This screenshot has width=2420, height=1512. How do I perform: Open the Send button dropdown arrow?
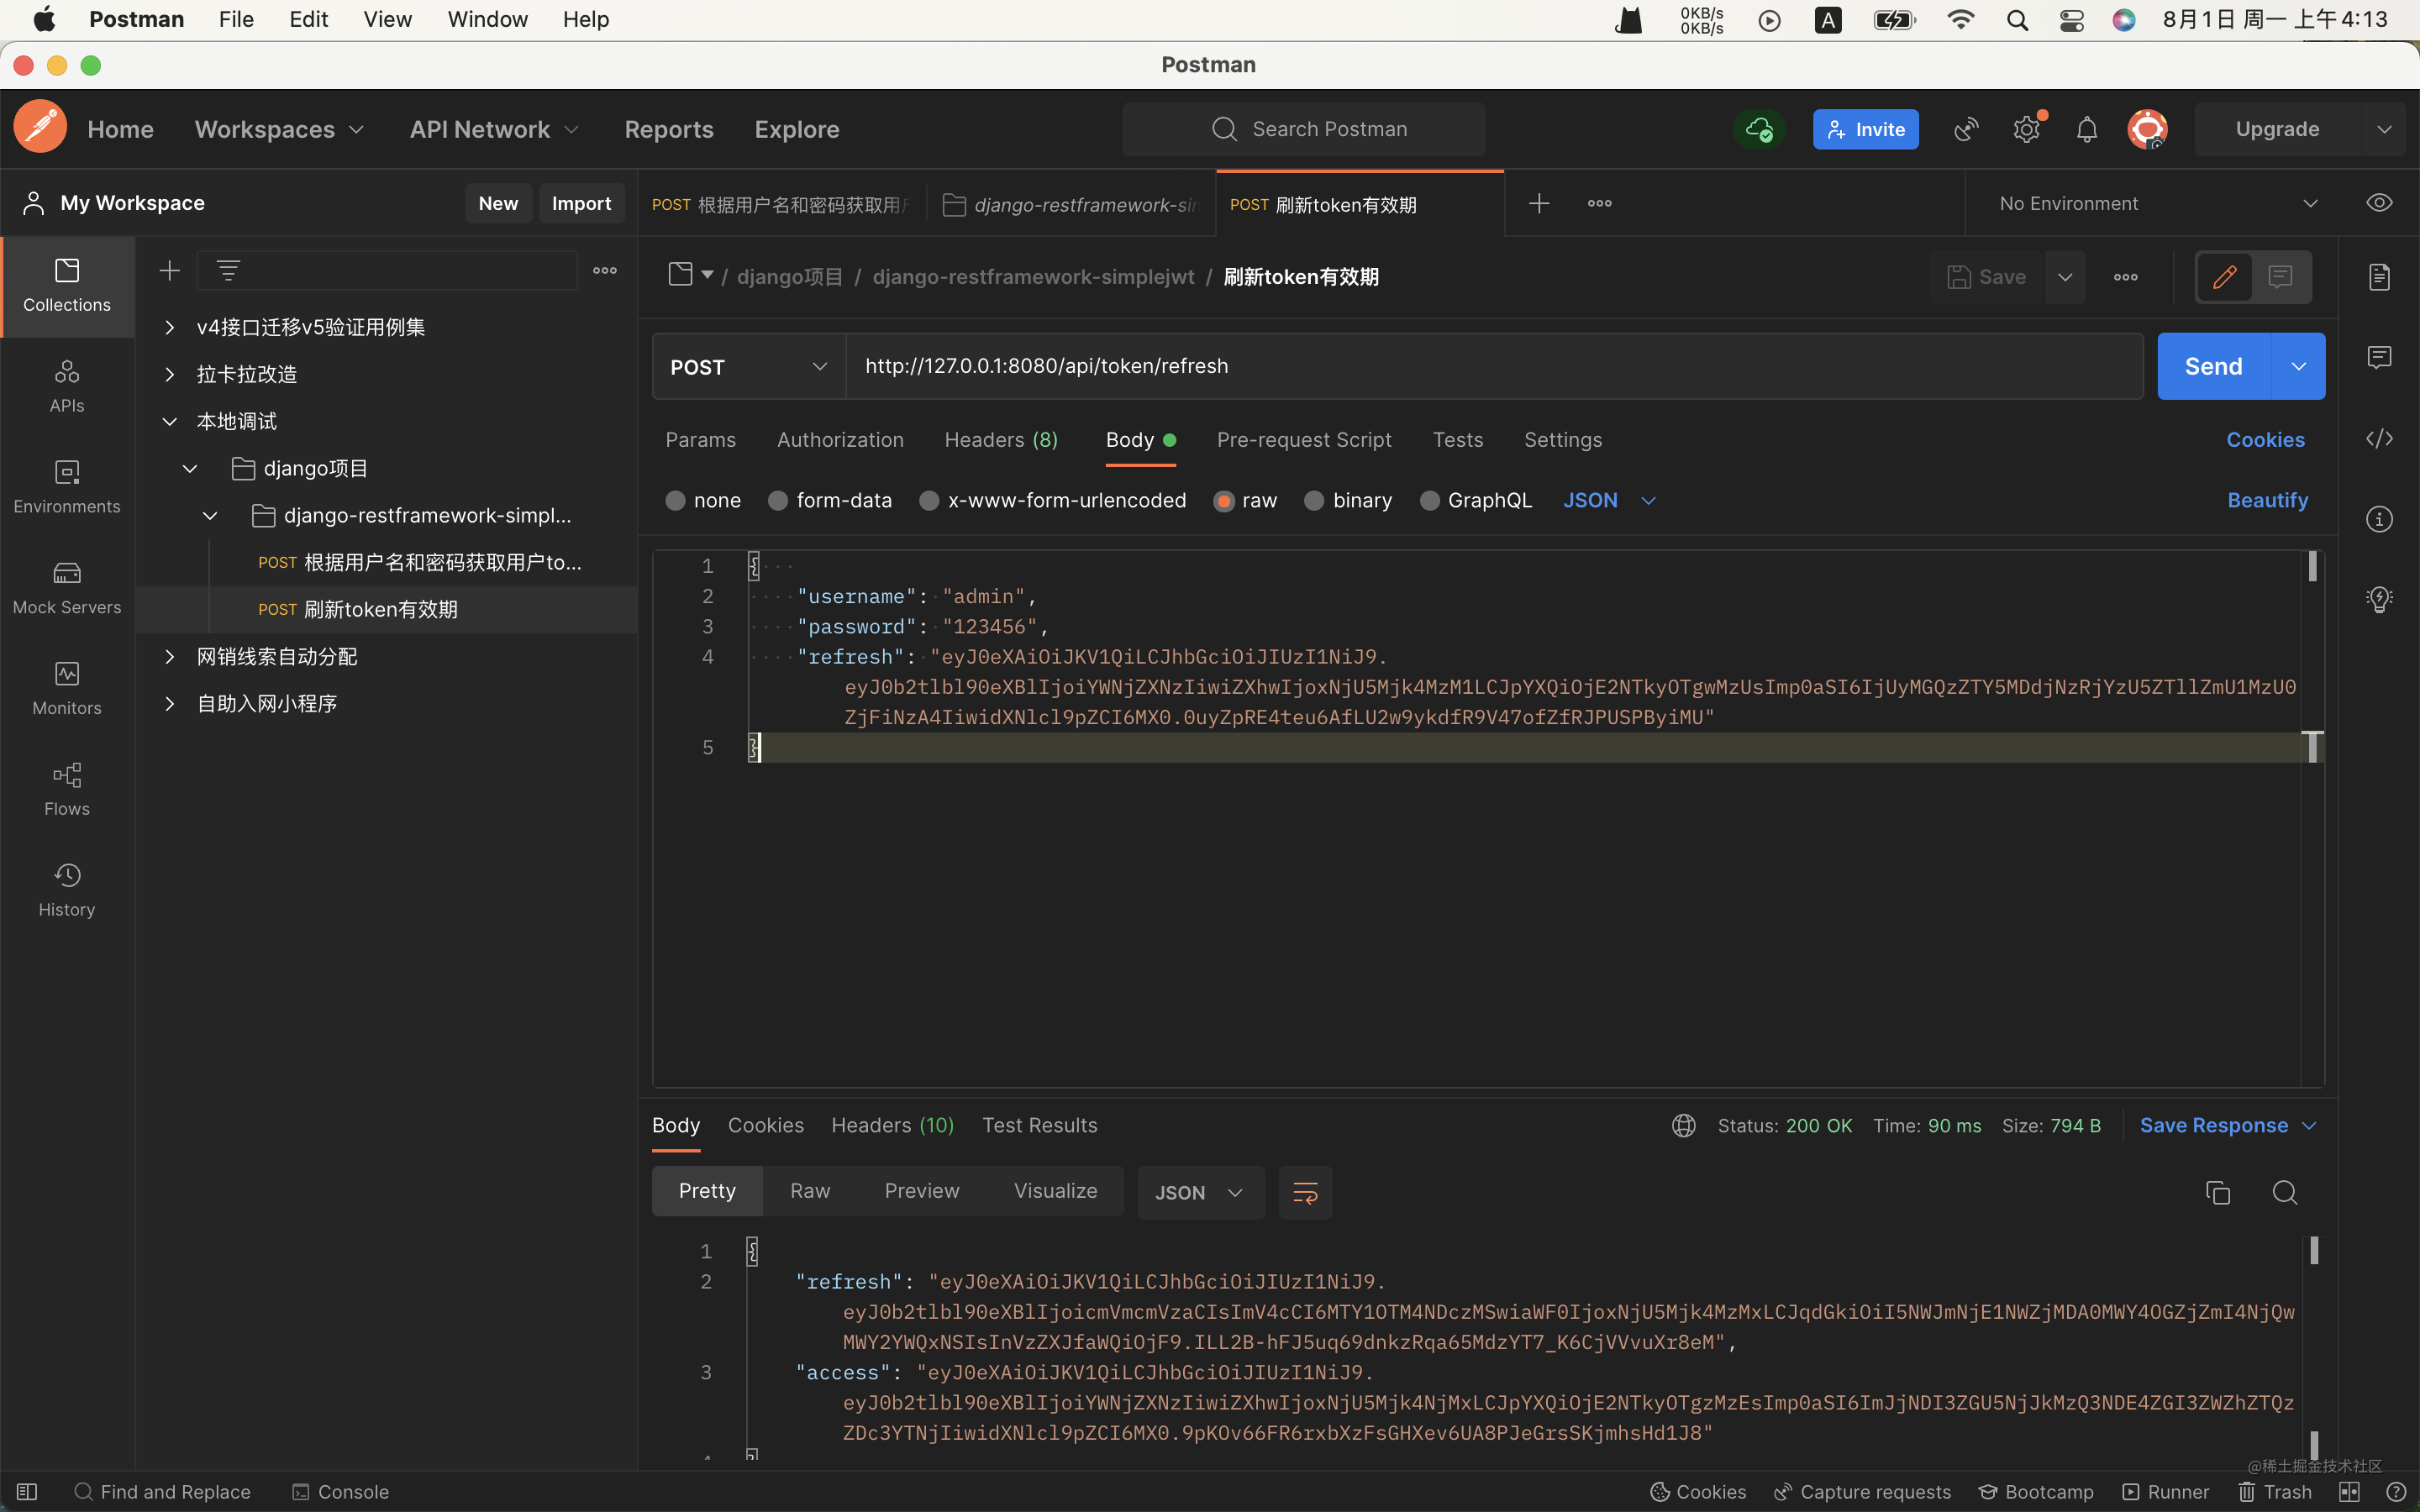pyautogui.click(x=2298, y=366)
